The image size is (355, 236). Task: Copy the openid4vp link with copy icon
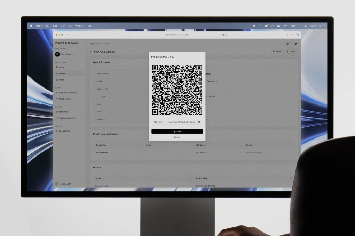click(199, 122)
